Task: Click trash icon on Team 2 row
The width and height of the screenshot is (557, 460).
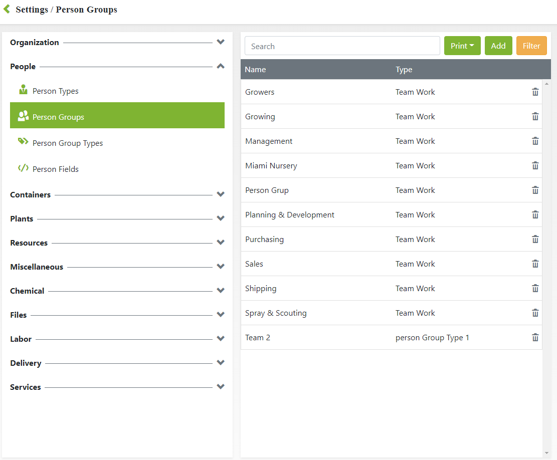Action: 535,338
